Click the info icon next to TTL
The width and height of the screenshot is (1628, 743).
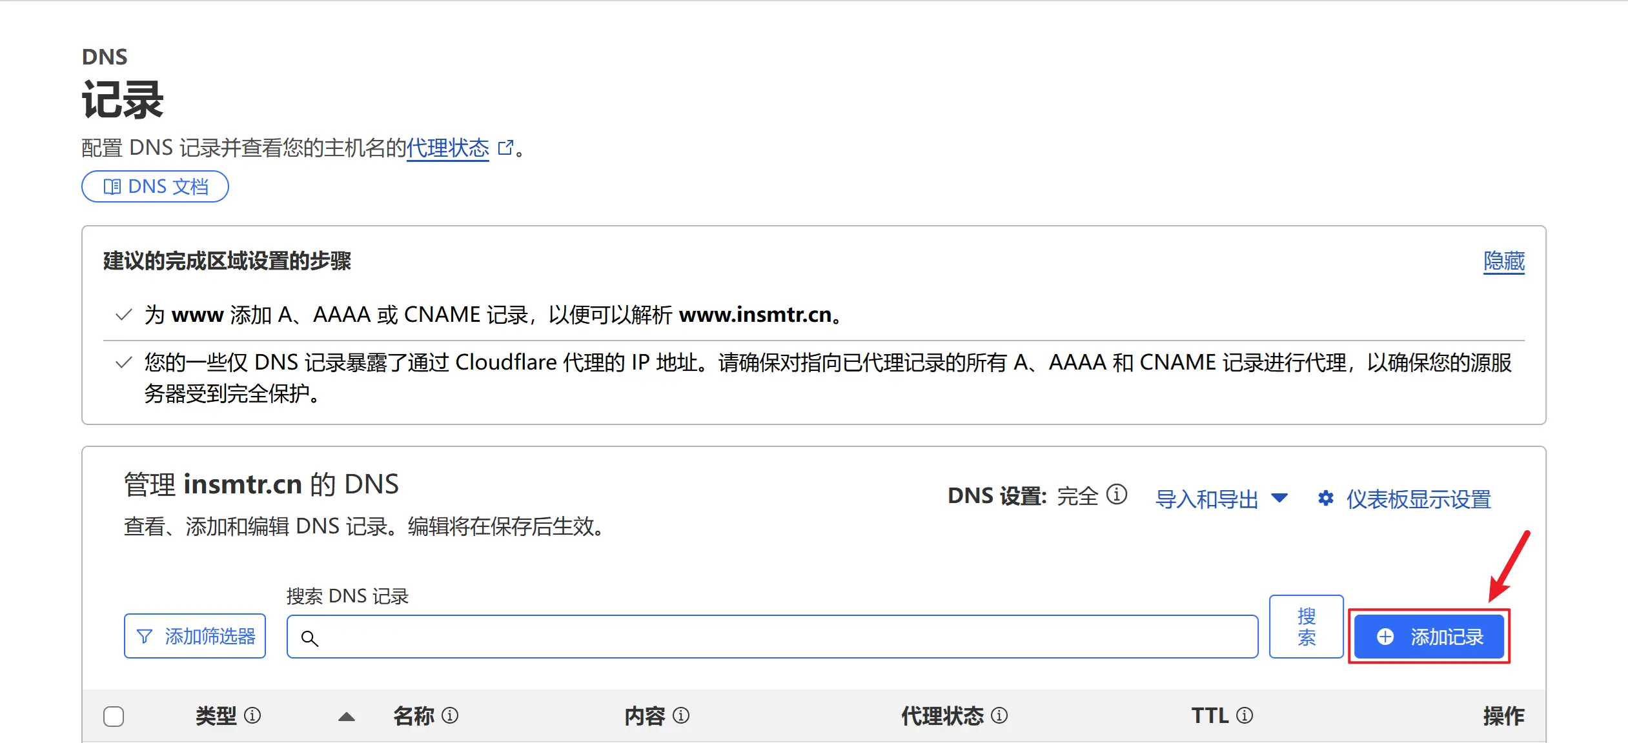(x=1245, y=715)
